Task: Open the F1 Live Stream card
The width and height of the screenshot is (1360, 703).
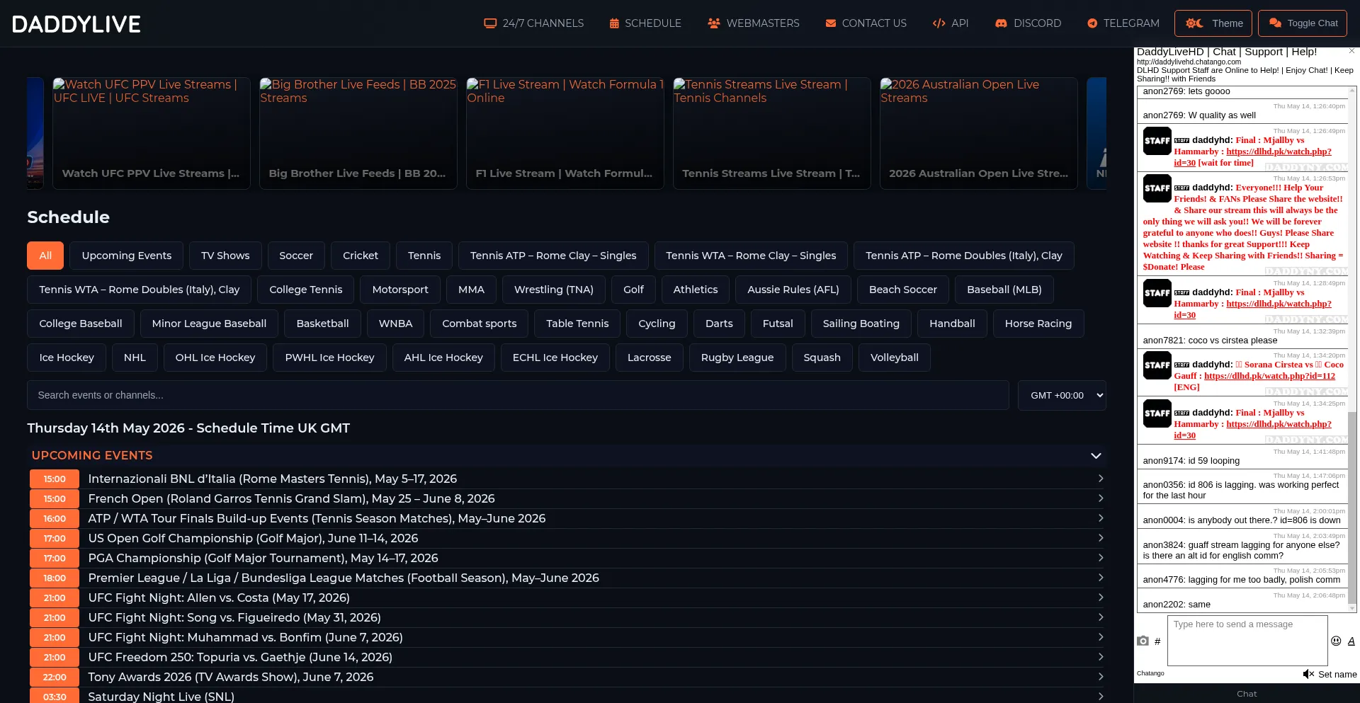Action: coord(565,133)
